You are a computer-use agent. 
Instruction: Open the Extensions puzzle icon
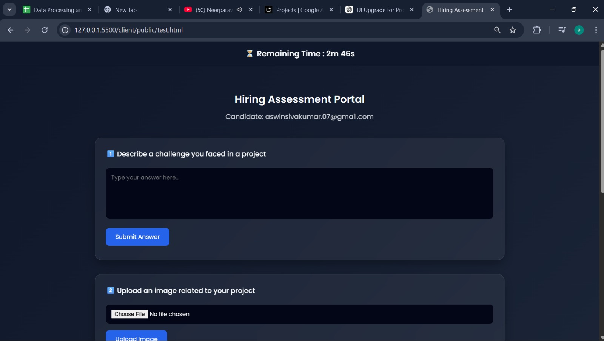pos(537,30)
